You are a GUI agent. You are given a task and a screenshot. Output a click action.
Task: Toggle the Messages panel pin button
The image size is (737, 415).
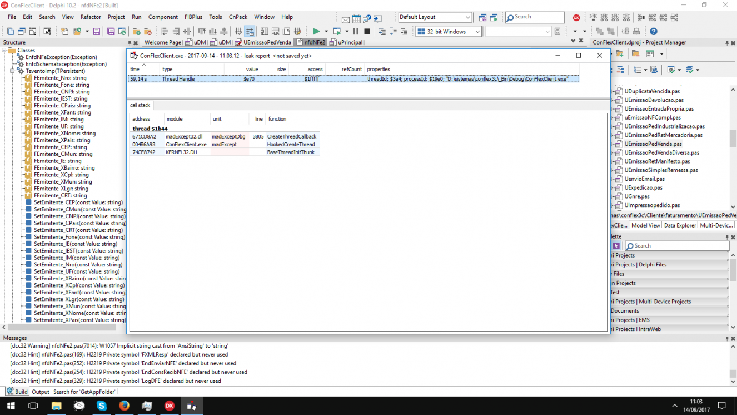click(726, 338)
